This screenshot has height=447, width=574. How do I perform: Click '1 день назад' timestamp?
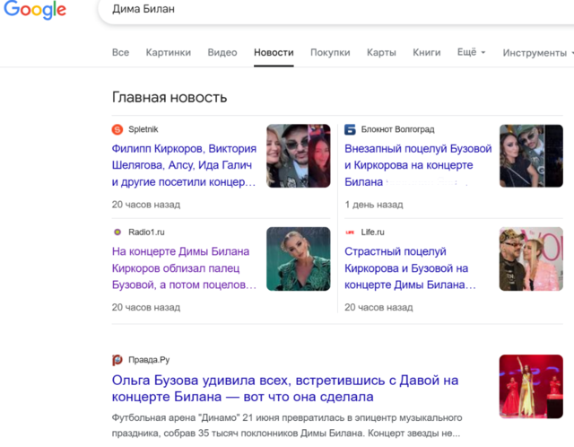(x=374, y=205)
